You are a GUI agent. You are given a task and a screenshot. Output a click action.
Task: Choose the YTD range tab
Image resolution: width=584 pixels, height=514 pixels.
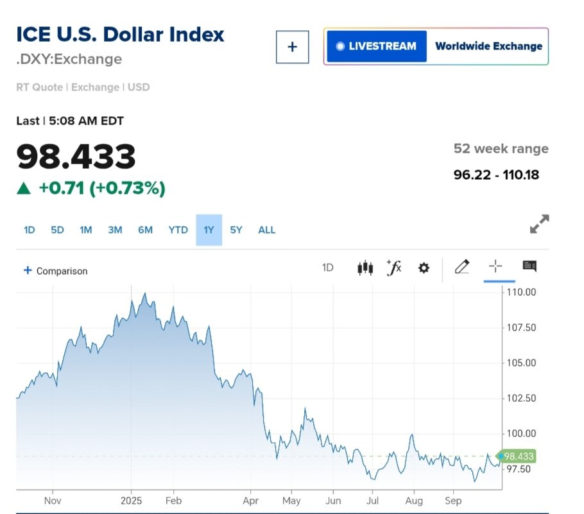click(178, 230)
